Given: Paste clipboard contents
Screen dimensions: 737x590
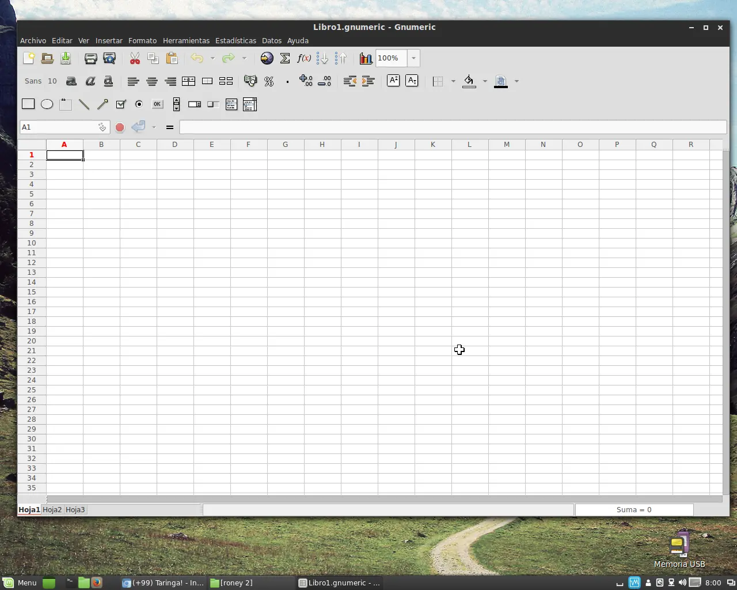Looking at the screenshot, I should point(172,58).
